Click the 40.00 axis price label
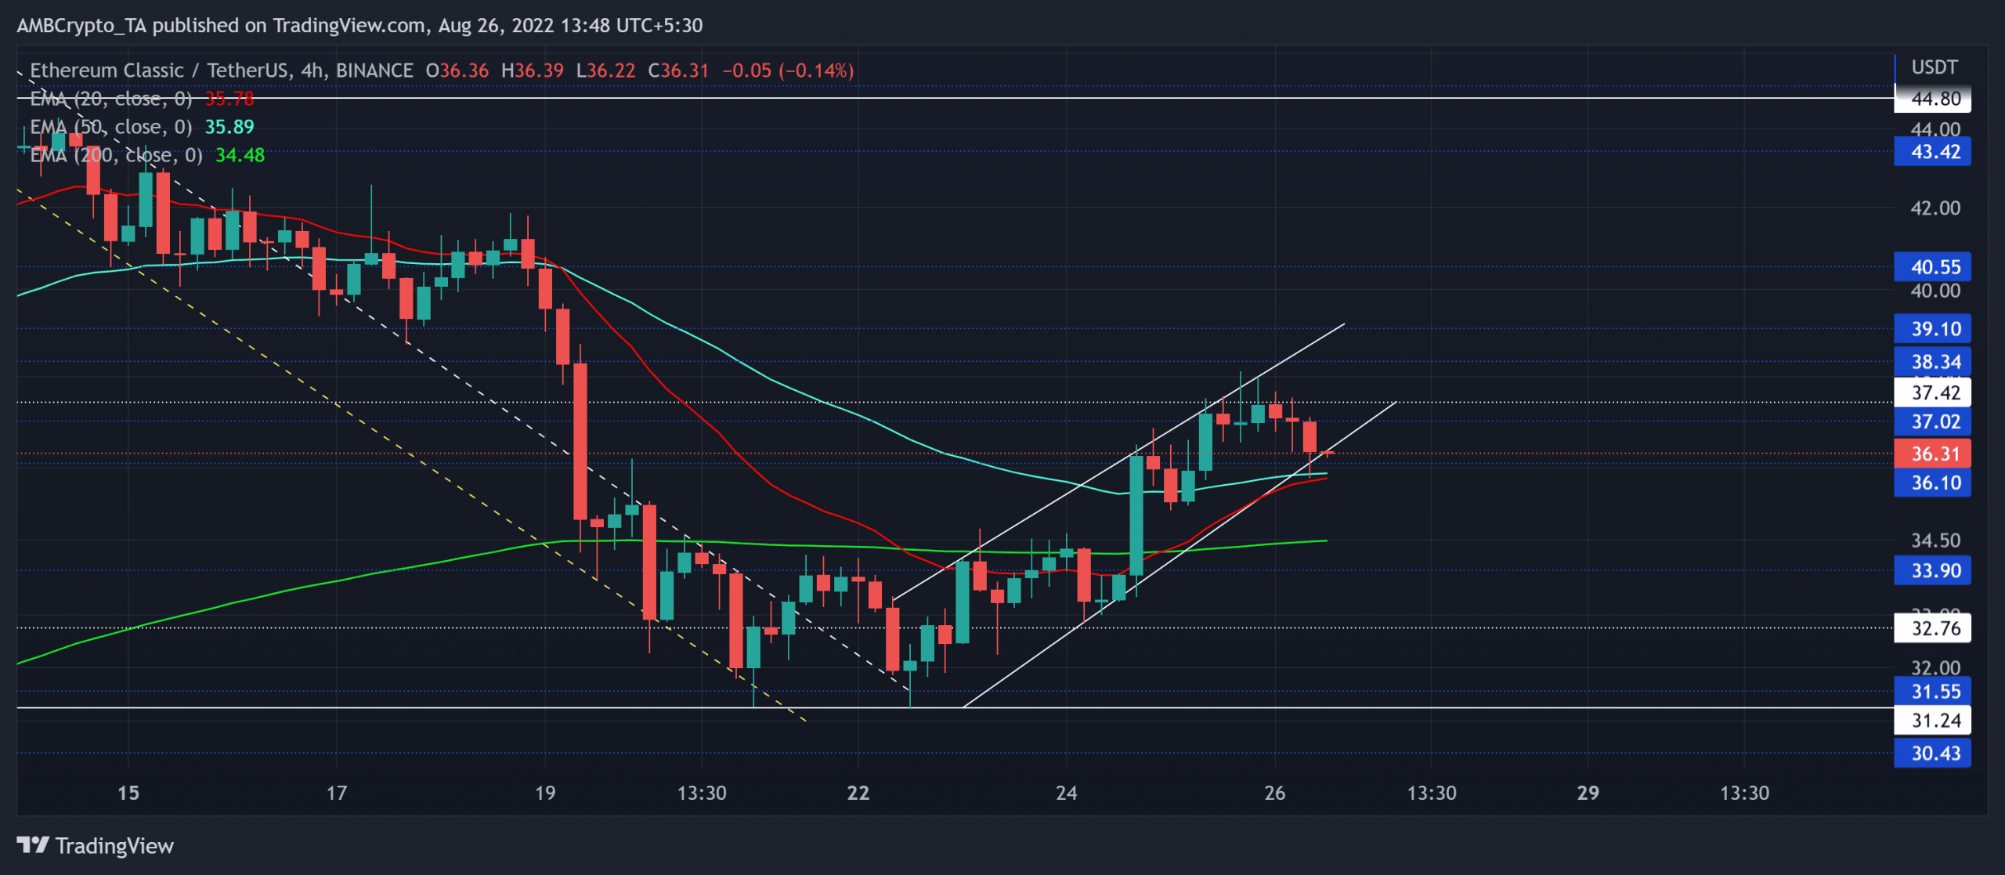Viewport: 2005px width, 875px height. pos(1935,291)
